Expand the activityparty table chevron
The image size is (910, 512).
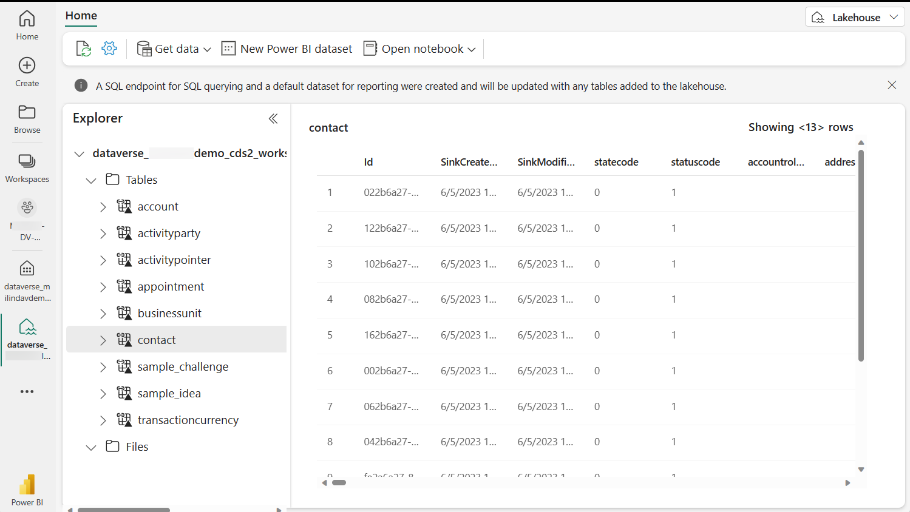pos(103,234)
